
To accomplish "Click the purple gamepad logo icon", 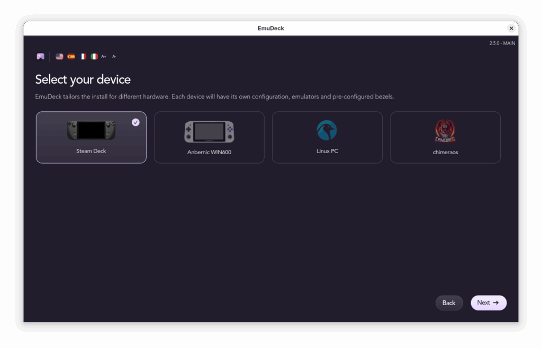I will 40,56.
